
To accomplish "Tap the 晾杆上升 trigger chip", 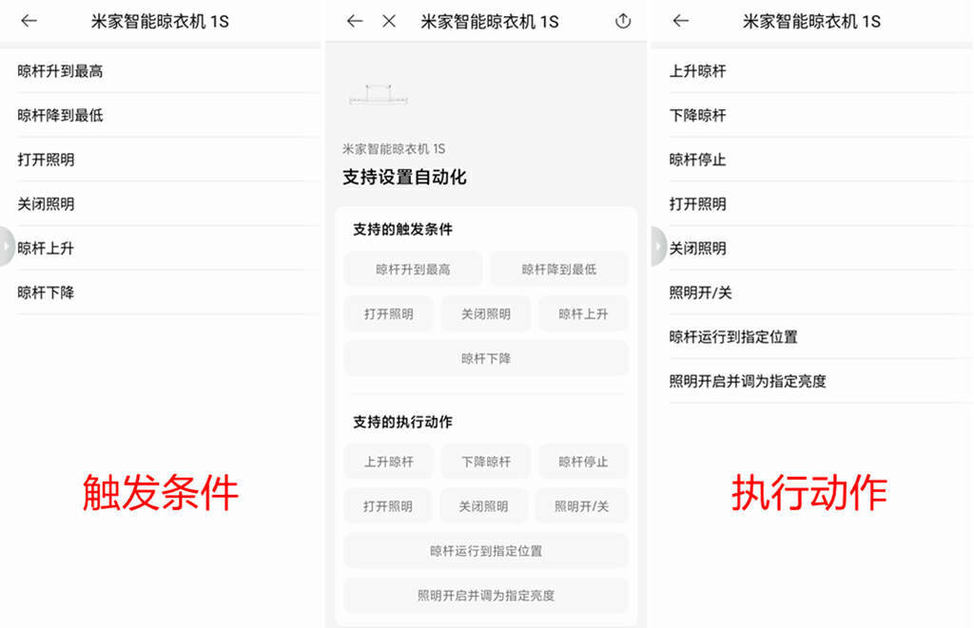I will click(583, 314).
